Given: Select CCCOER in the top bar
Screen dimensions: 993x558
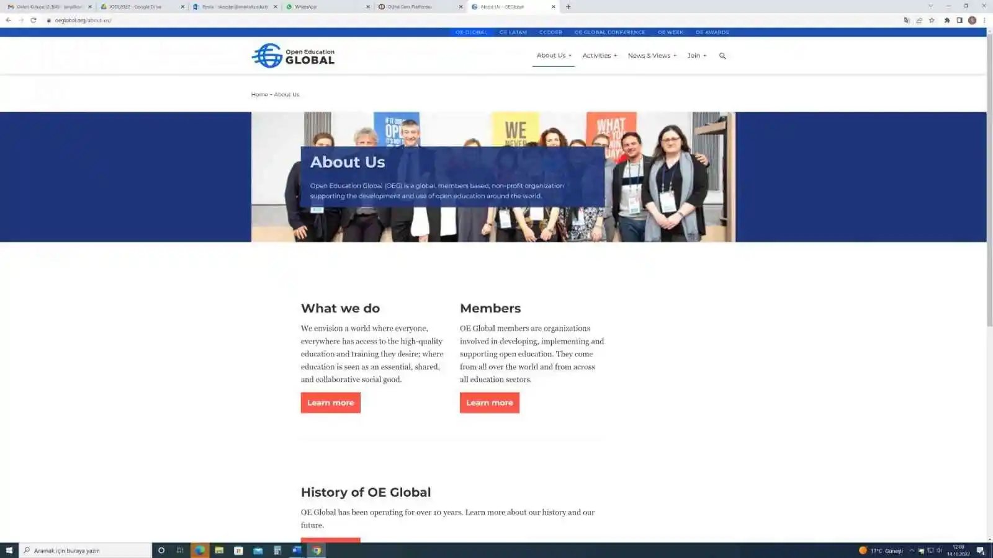Looking at the screenshot, I should [x=550, y=32].
